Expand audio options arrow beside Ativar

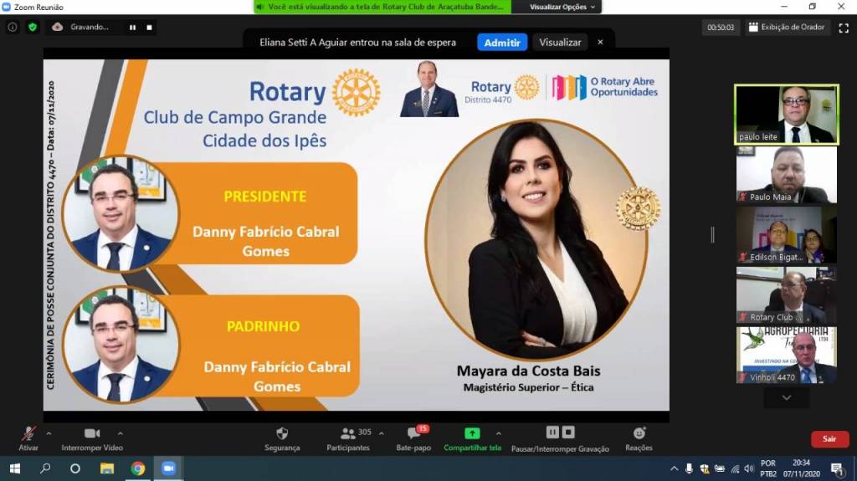point(49,433)
